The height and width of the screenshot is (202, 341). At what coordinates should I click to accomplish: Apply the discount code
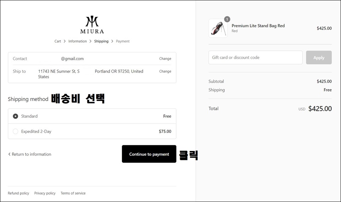319,57
